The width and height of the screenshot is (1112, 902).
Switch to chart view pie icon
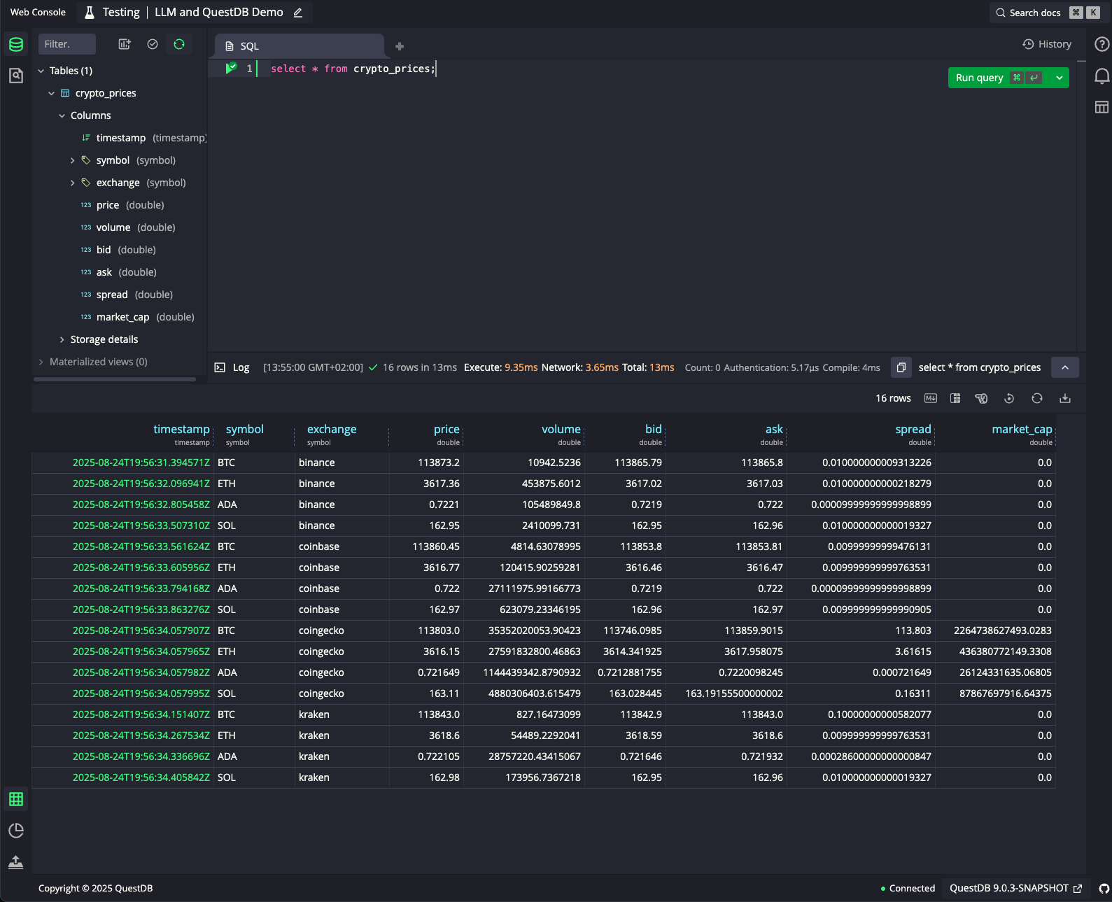[x=15, y=831]
